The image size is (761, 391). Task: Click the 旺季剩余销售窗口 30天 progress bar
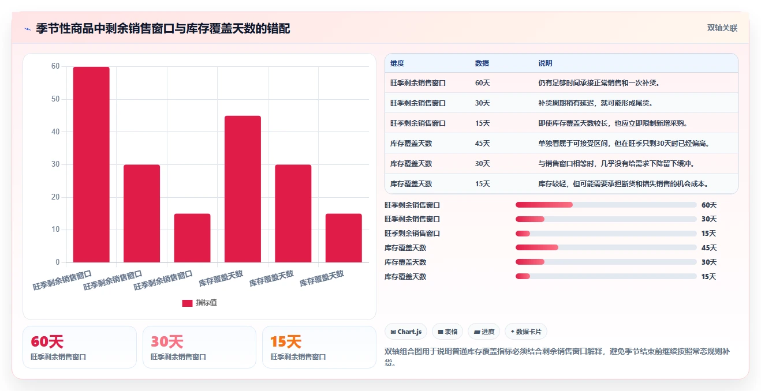[x=606, y=219]
